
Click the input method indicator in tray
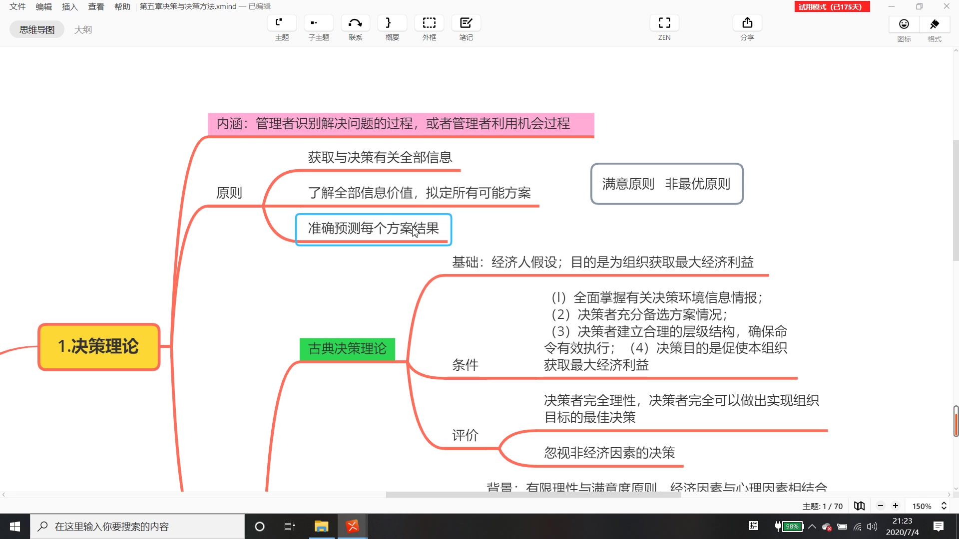[x=753, y=526]
